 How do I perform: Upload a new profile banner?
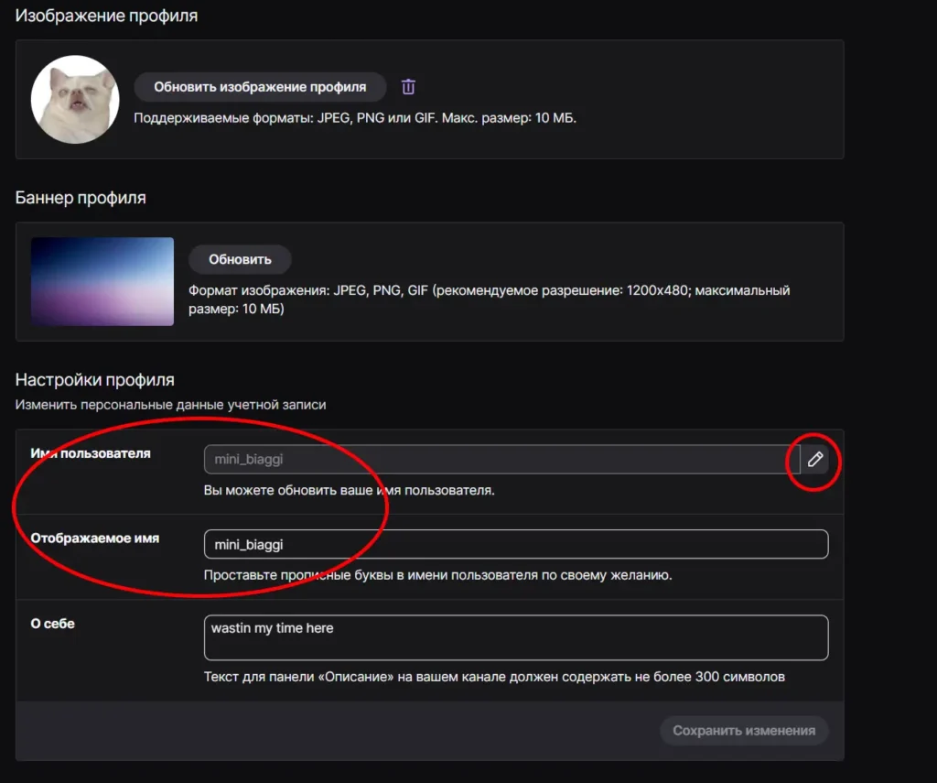tap(240, 259)
